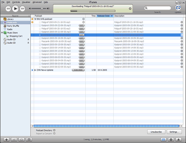
Task: Show info for Kaziprst-2005-09-22-09-30.mp3
Action: coord(181,25)
